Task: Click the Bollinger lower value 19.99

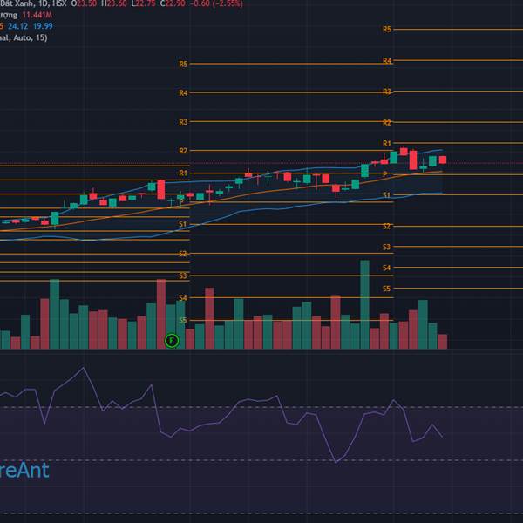Action: click(x=43, y=26)
